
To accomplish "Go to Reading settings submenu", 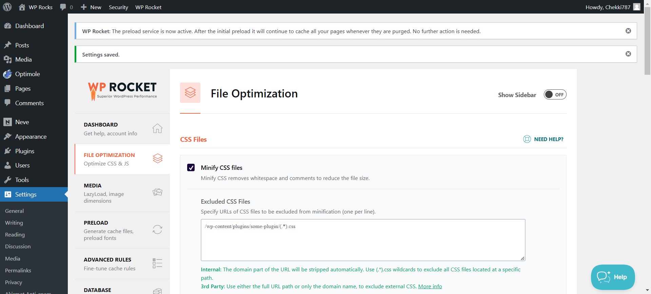I will point(15,234).
